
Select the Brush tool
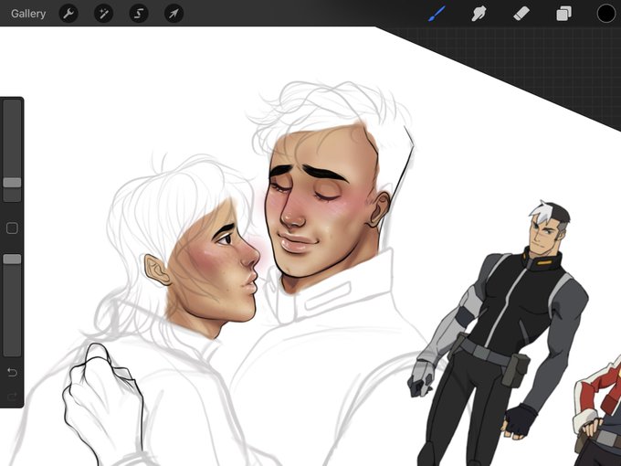point(437,14)
